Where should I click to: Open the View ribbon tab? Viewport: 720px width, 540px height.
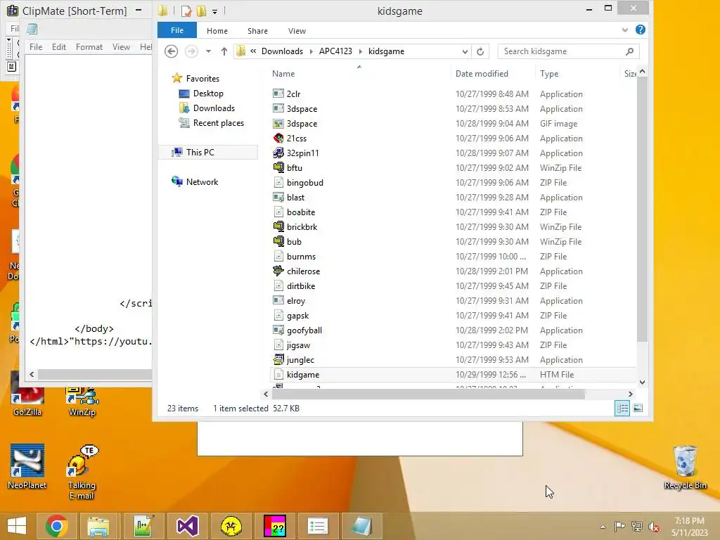point(297,31)
